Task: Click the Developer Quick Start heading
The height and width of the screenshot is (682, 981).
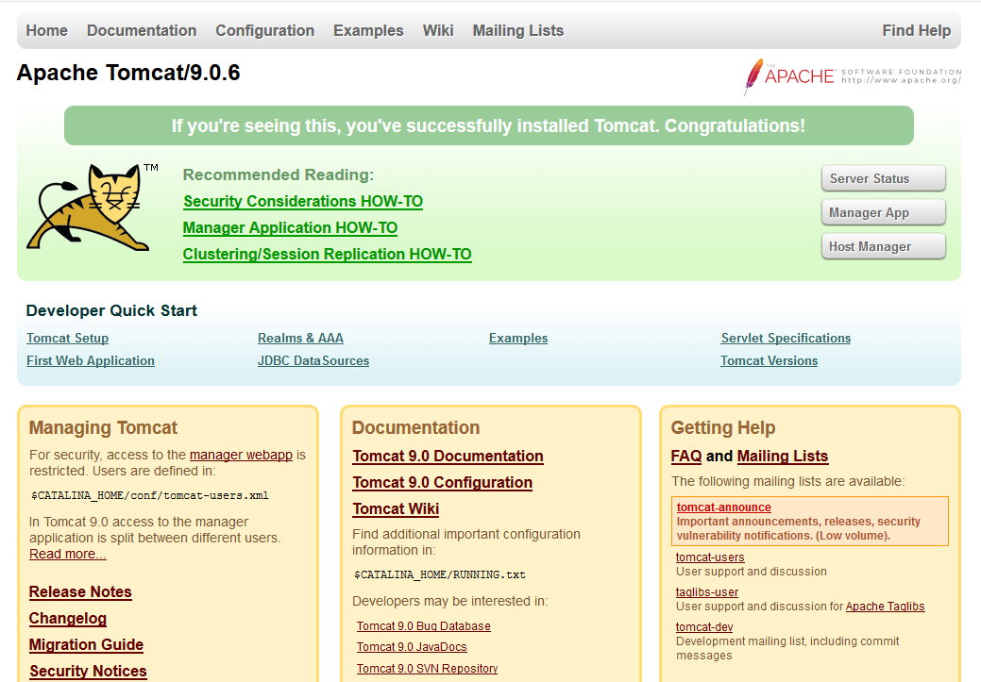Action: click(x=111, y=310)
